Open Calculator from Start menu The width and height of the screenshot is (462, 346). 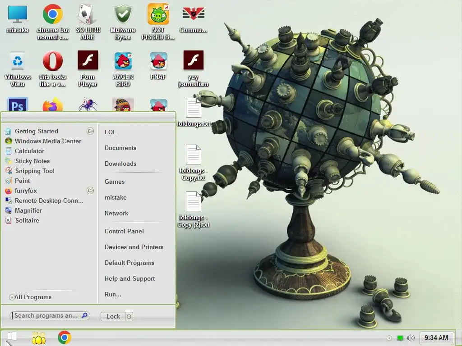pyautogui.click(x=50, y=151)
